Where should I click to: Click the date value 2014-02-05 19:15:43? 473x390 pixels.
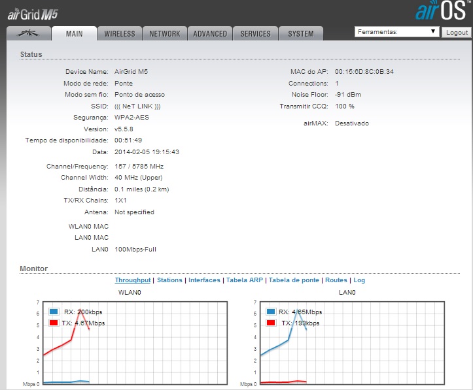(147, 152)
